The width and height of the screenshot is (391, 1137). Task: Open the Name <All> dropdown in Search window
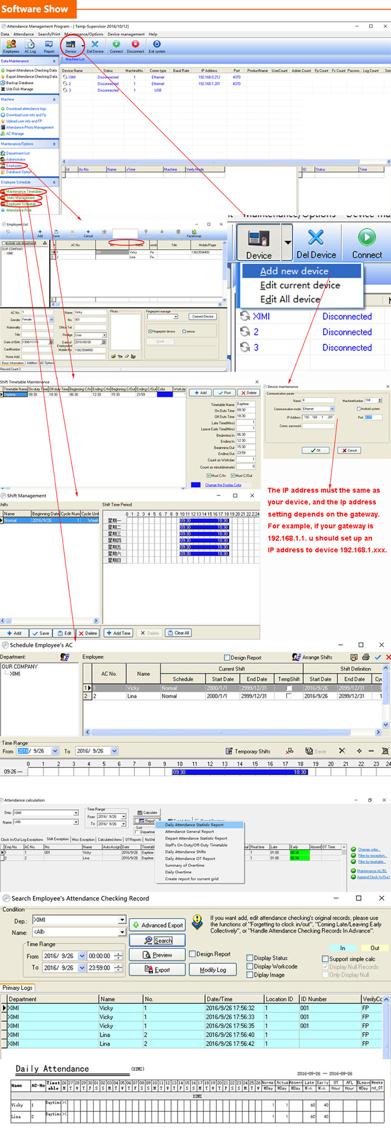(122, 932)
